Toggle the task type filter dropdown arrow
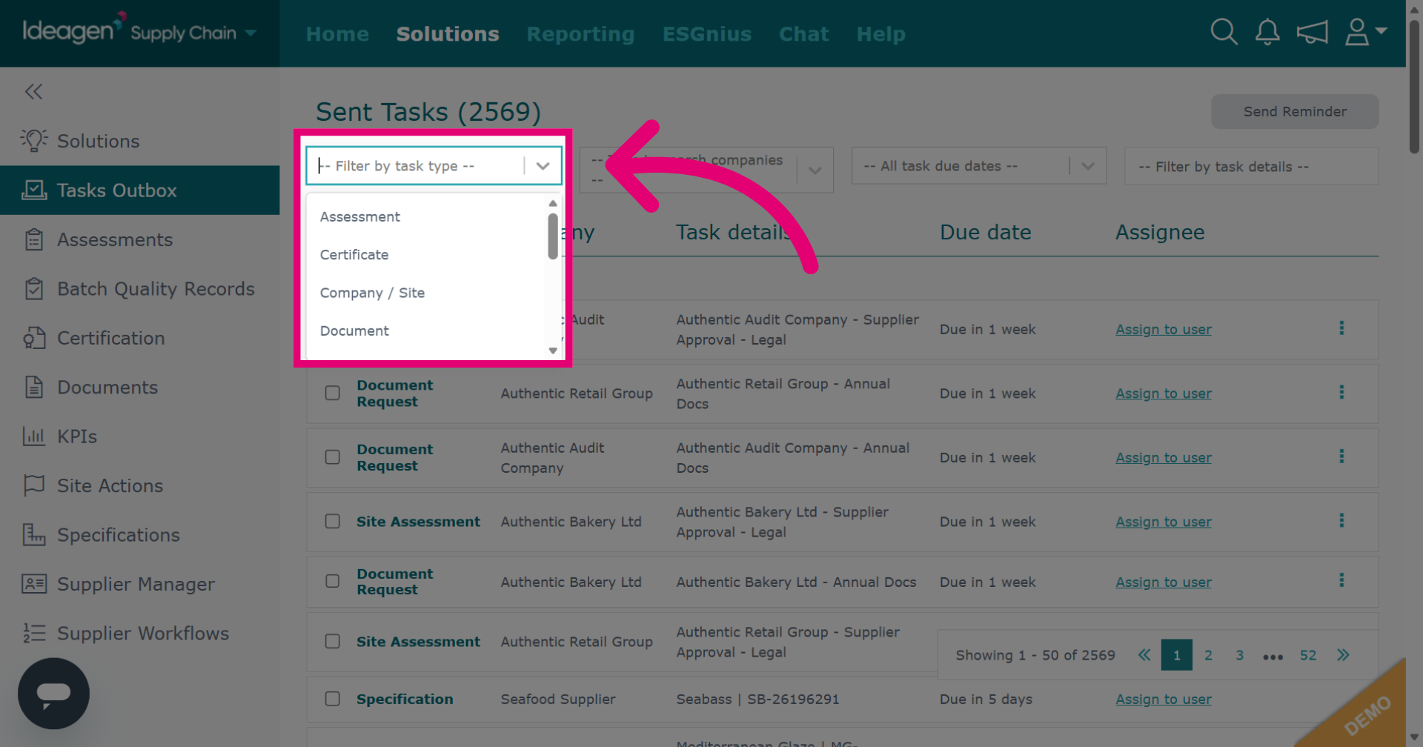The width and height of the screenshot is (1423, 747). coord(543,166)
